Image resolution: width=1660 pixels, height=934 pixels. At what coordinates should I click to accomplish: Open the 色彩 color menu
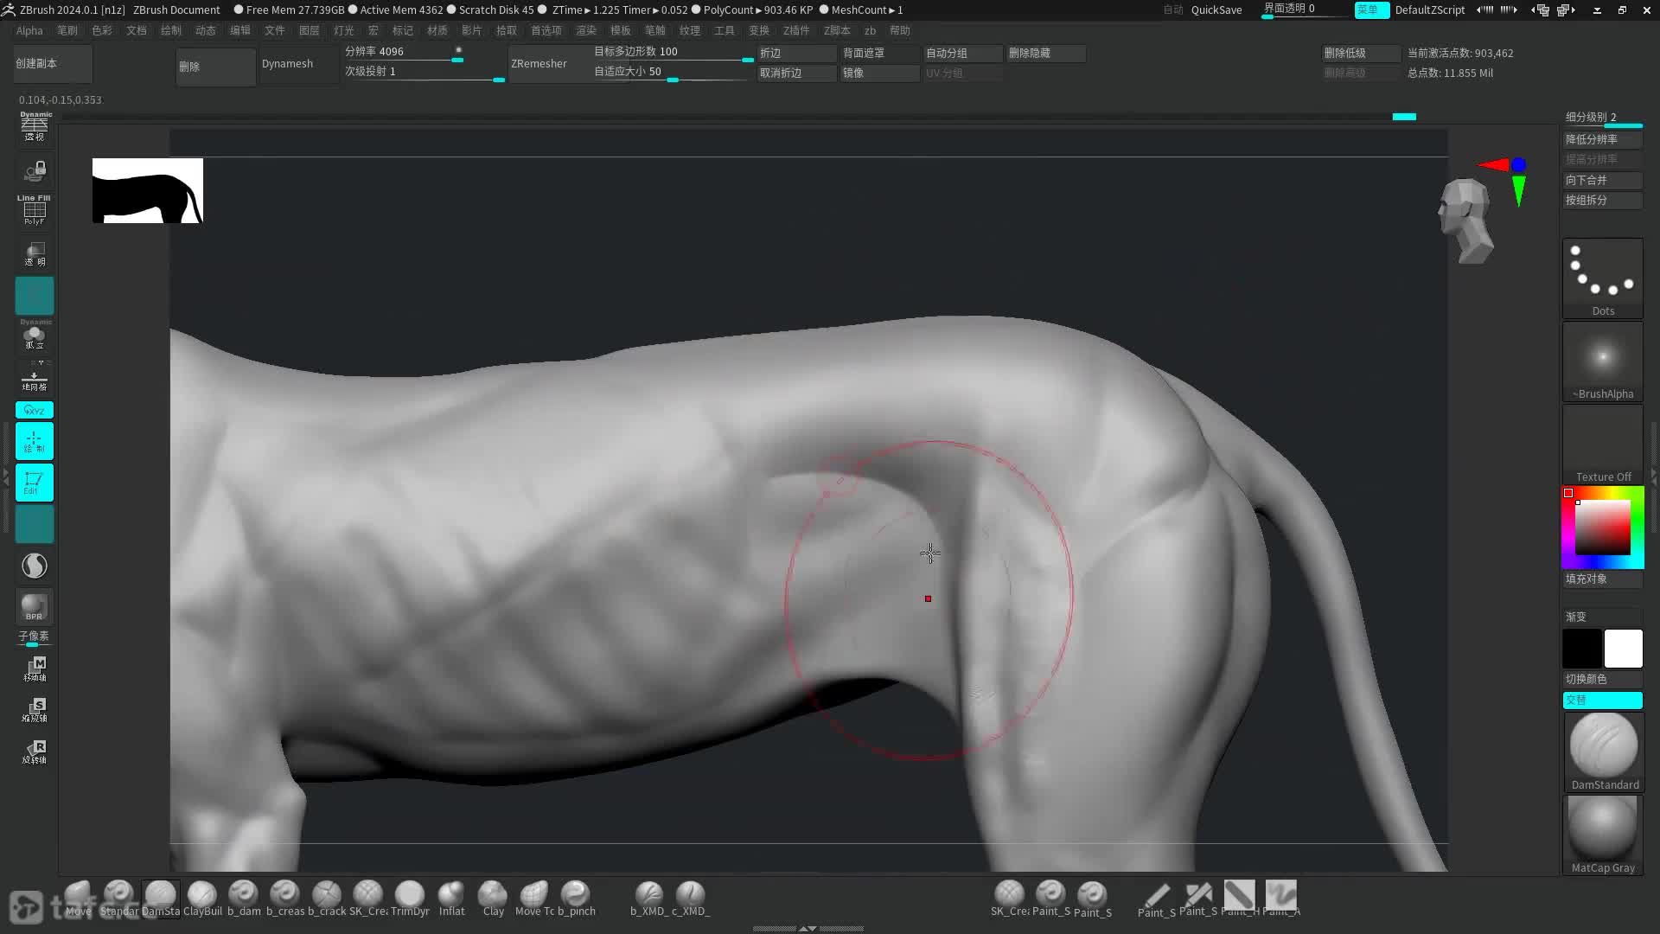pyautogui.click(x=102, y=30)
